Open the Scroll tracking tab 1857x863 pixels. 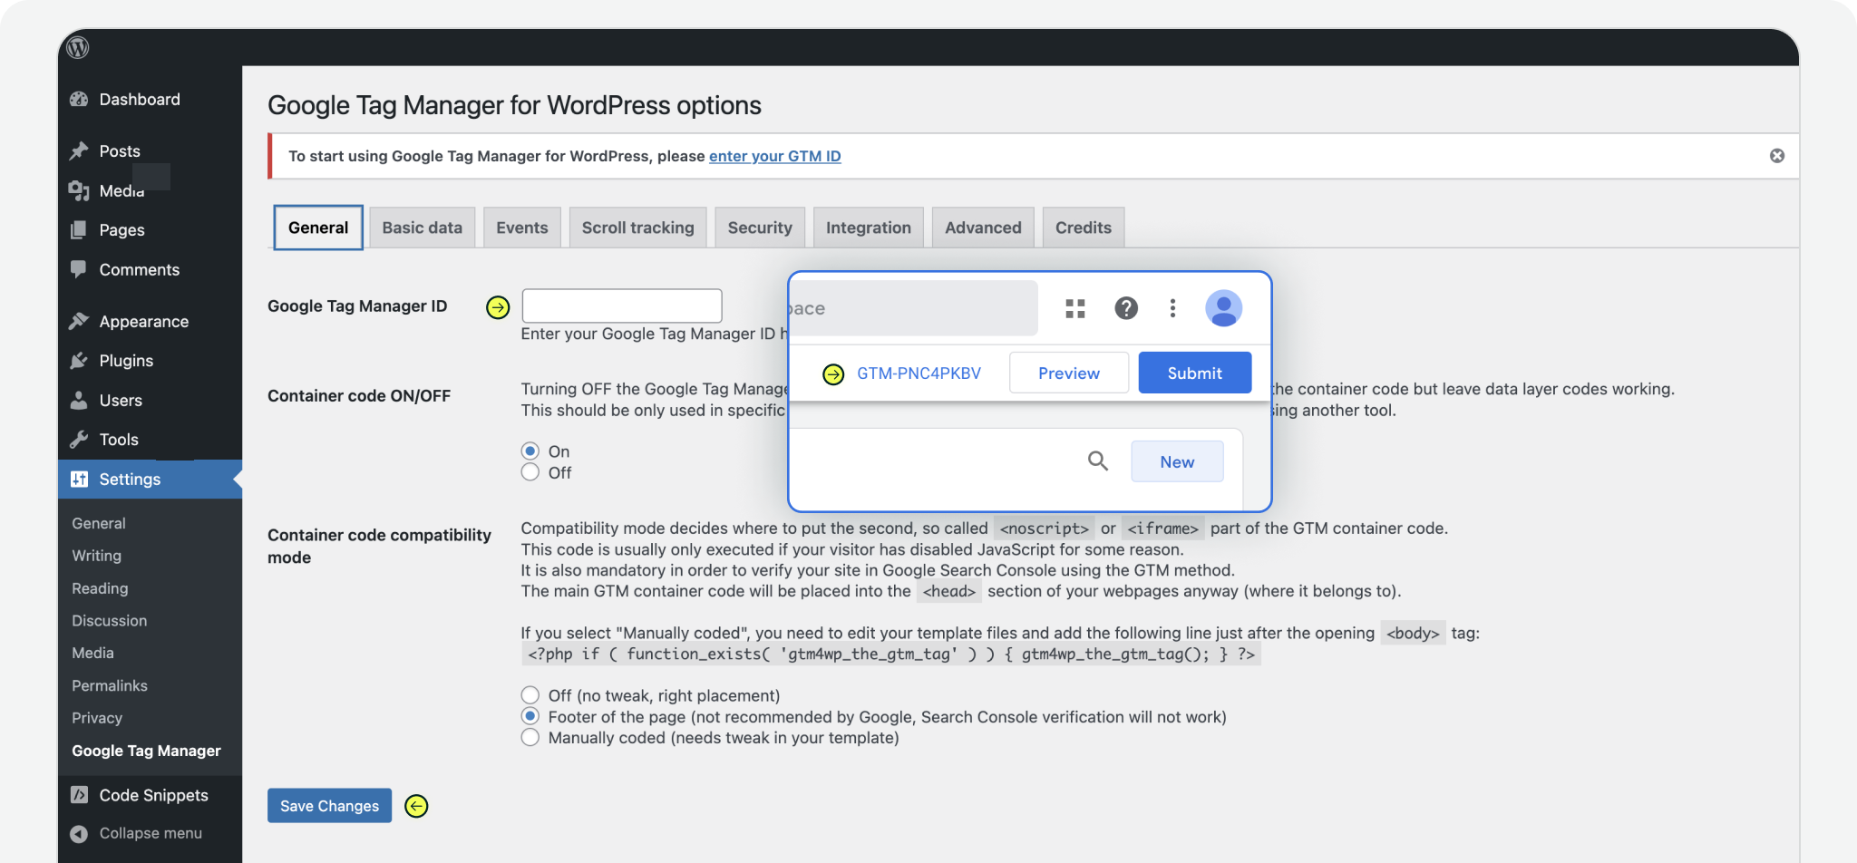point(638,228)
